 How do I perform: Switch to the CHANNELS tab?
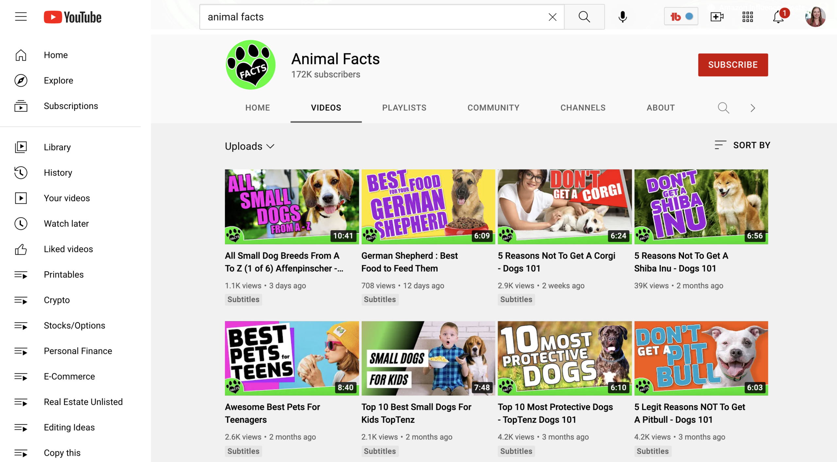[x=583, y=108]
